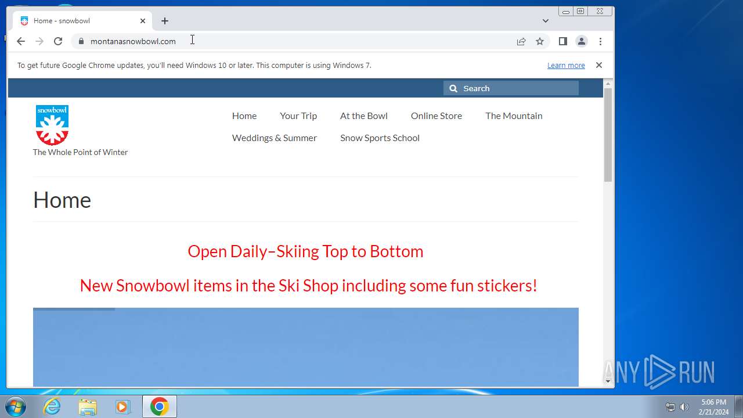The height and width of the screenshot is (418, 743).
Task: Go back to the previous page
Action: [21, 41]
